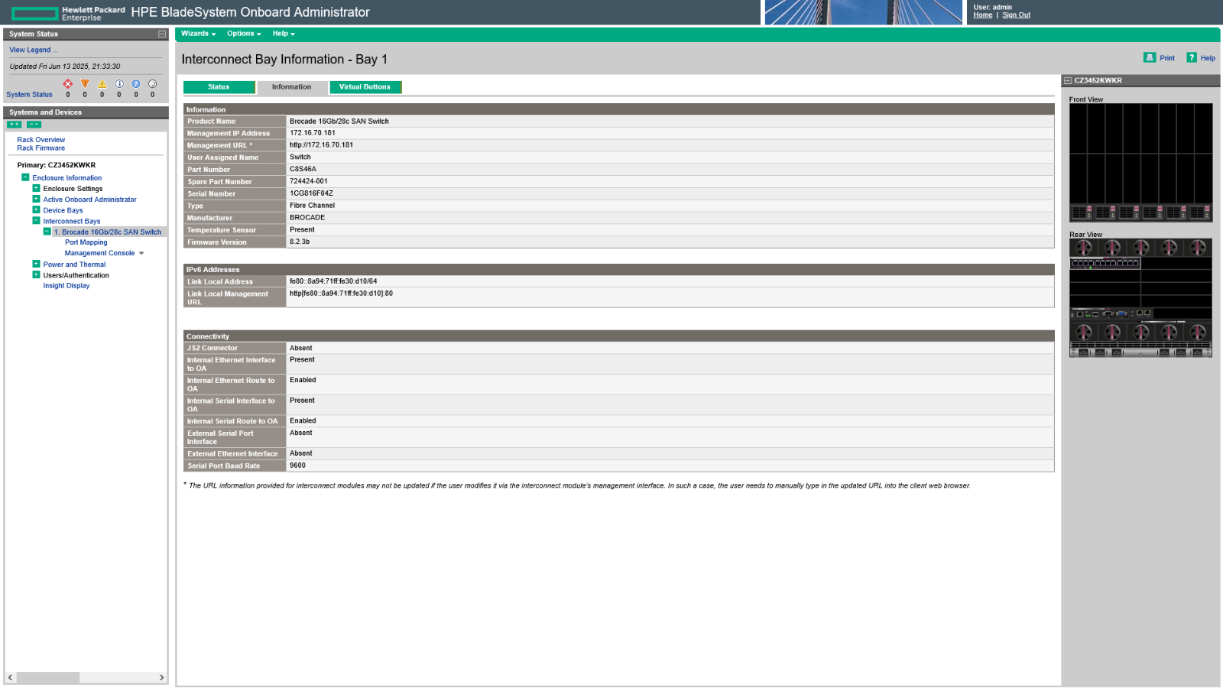Screen dimensions: 1223x688
Task: Click the Print icon
Action: coord(1150,57)
